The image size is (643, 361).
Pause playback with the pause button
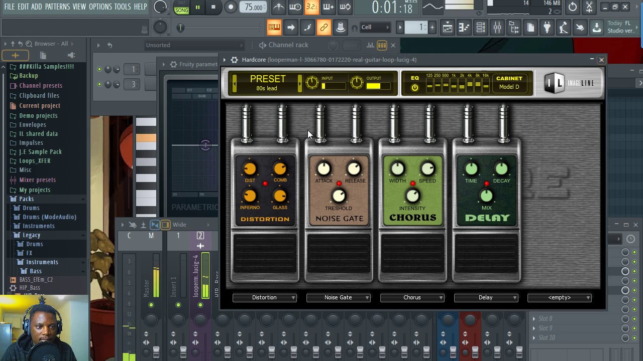[197, 7]
